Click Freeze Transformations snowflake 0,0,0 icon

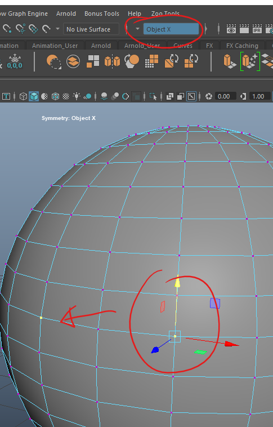15,61
